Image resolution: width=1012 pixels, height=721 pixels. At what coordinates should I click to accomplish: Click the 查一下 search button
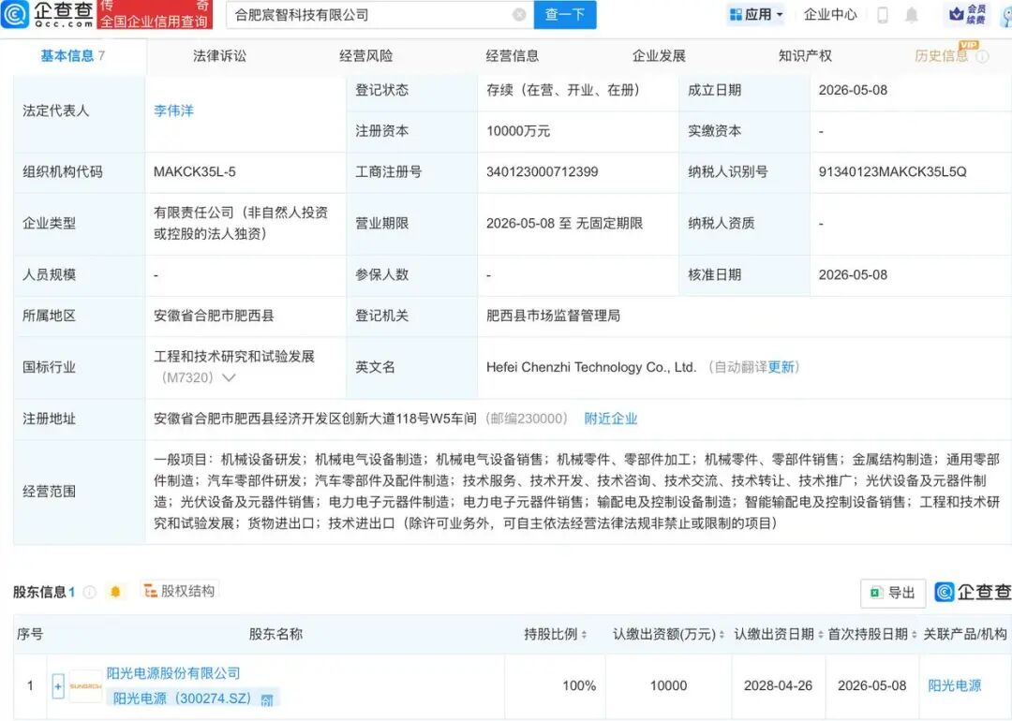click(x=565, y=15)
